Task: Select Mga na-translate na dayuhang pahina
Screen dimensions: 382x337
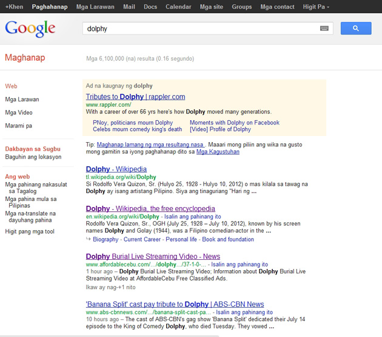Action: point(30,217)
